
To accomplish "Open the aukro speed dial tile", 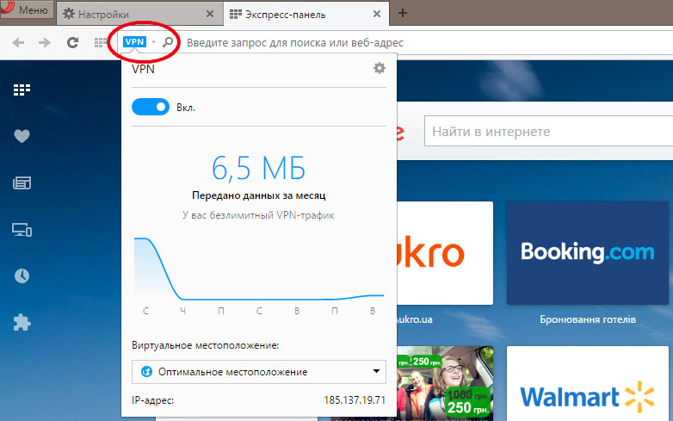I will 445,253.
